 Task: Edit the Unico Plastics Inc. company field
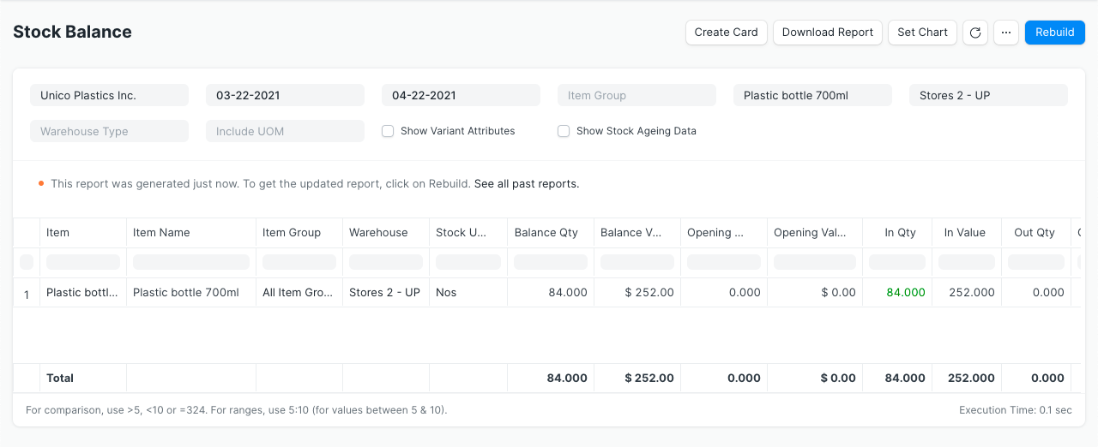point(109,95)
